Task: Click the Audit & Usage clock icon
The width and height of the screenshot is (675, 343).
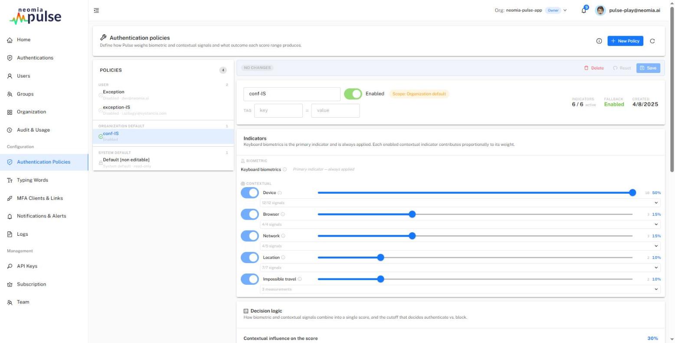Action: tap(10, 130)
